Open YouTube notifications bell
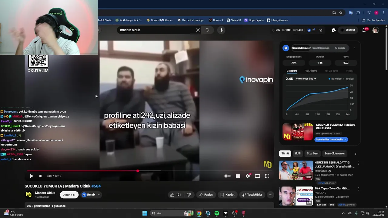 point(364,30)
